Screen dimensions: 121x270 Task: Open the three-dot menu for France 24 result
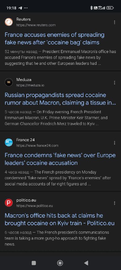[115, 143]
